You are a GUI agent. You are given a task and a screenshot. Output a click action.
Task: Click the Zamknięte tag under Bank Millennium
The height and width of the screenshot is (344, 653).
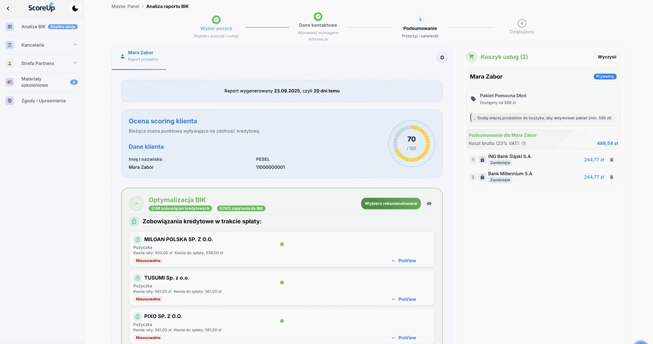coord(500,180)
